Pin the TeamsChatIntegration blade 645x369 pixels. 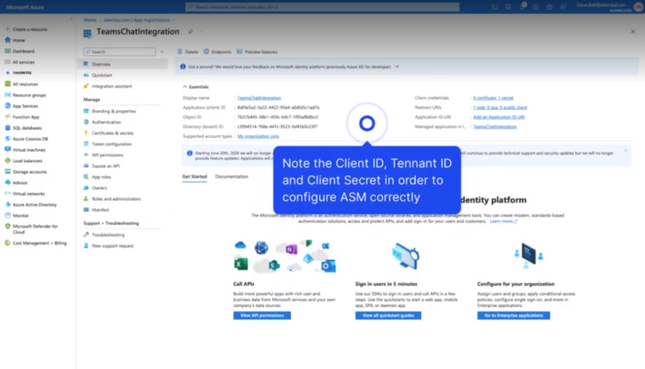click(190, 32)
